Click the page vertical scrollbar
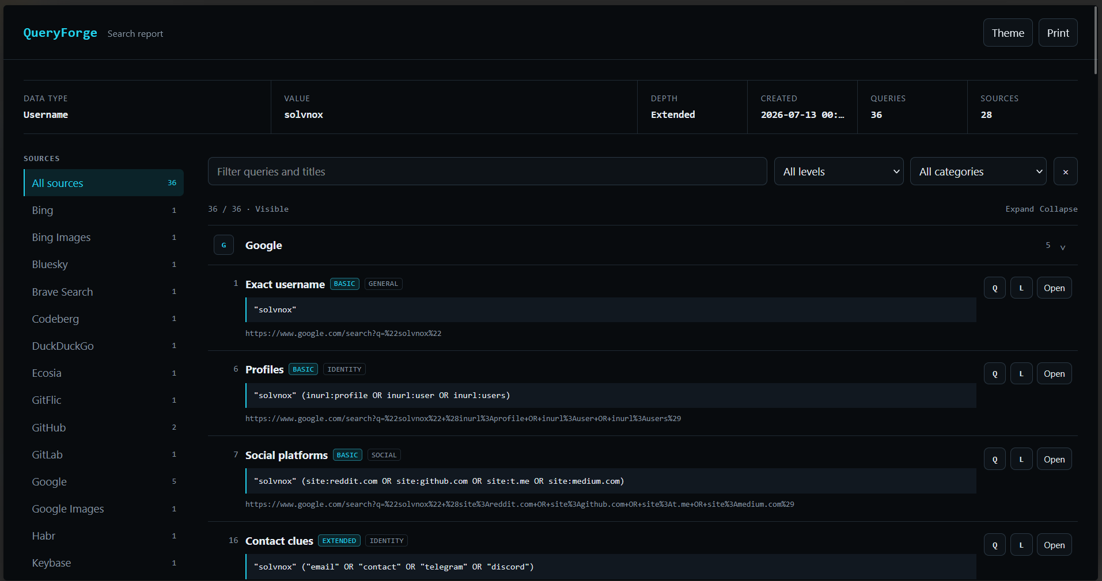 pyautogui.click(x=1096, y=40)
